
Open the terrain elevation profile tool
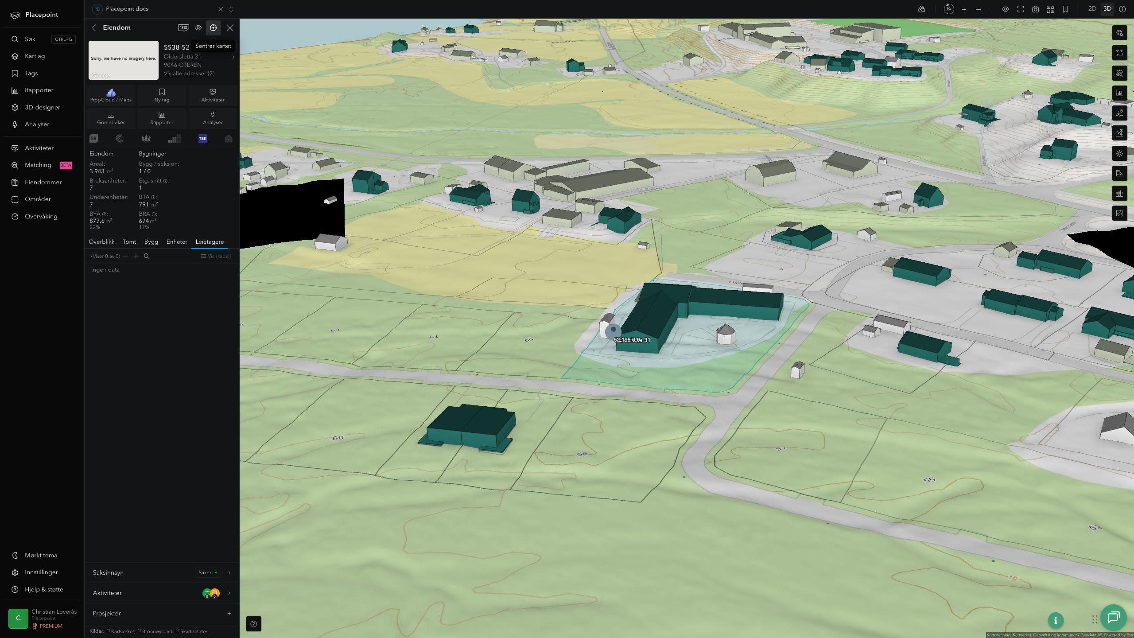point(1119,133)
